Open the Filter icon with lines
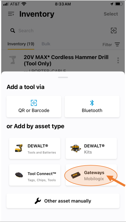126x222 pixels. (117, 44)
